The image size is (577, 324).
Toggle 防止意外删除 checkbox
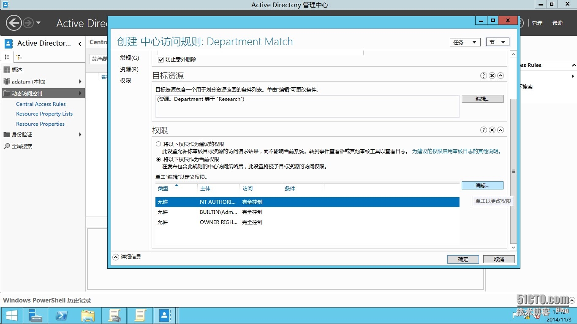coord(161,59)
